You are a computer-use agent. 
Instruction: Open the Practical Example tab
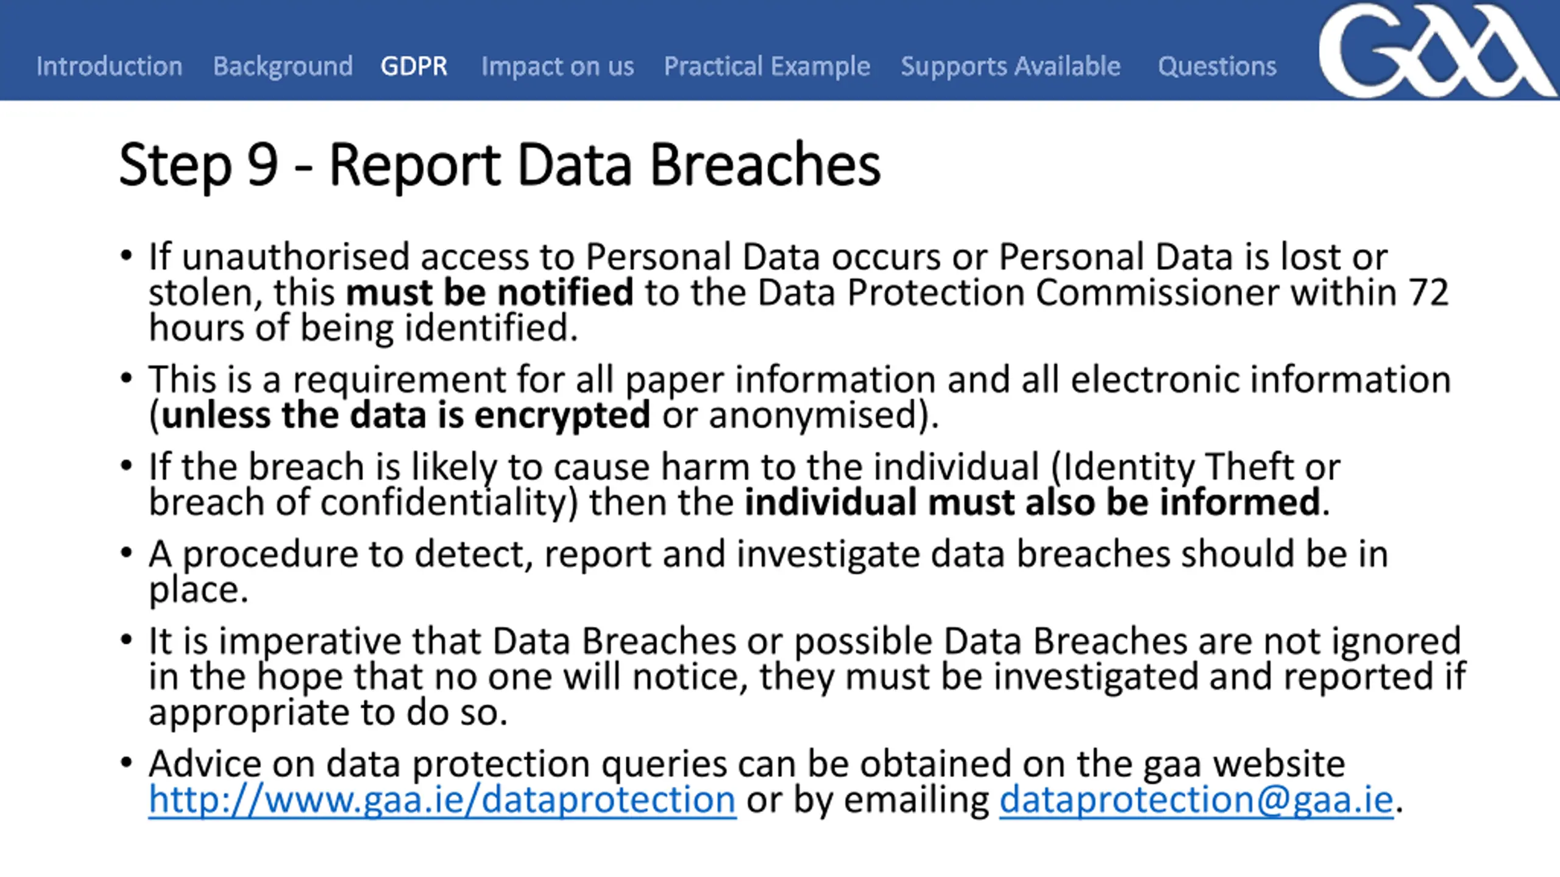click(767, 66)
